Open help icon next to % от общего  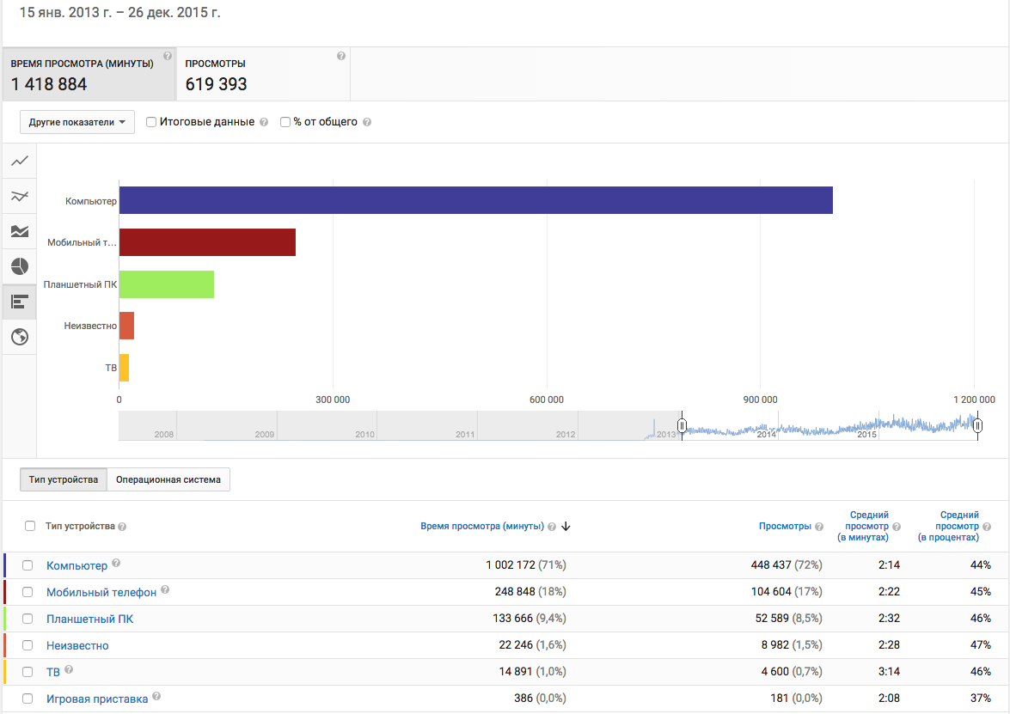click(367, 122)
